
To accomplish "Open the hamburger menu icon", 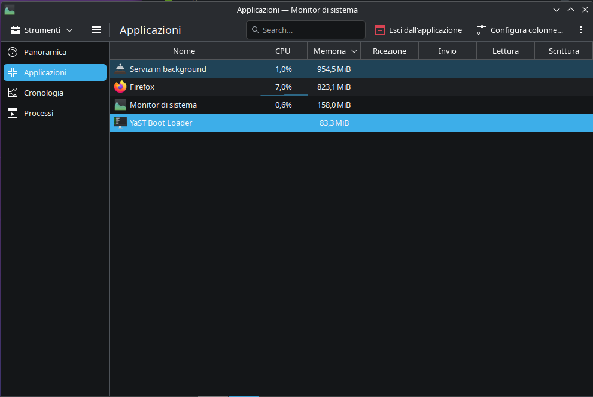I will 96,30.
